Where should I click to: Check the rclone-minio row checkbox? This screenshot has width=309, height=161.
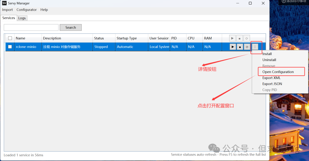click(10, 47)
